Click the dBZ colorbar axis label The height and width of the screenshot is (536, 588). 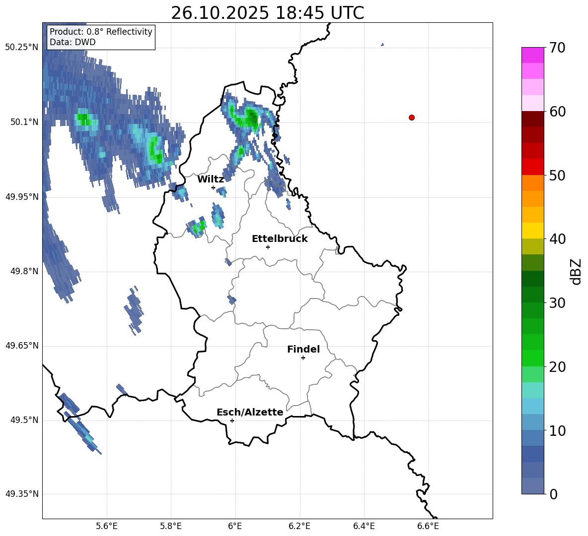577,271
